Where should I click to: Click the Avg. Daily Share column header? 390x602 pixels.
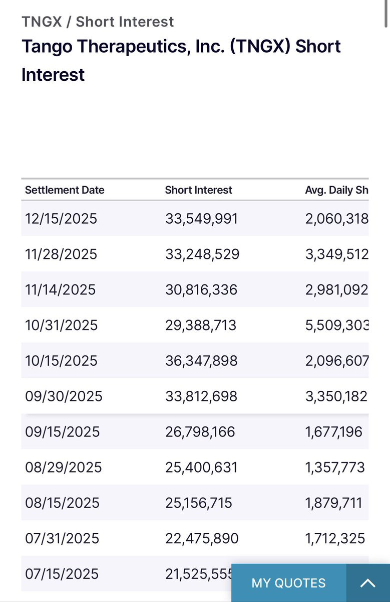[336, 190]
